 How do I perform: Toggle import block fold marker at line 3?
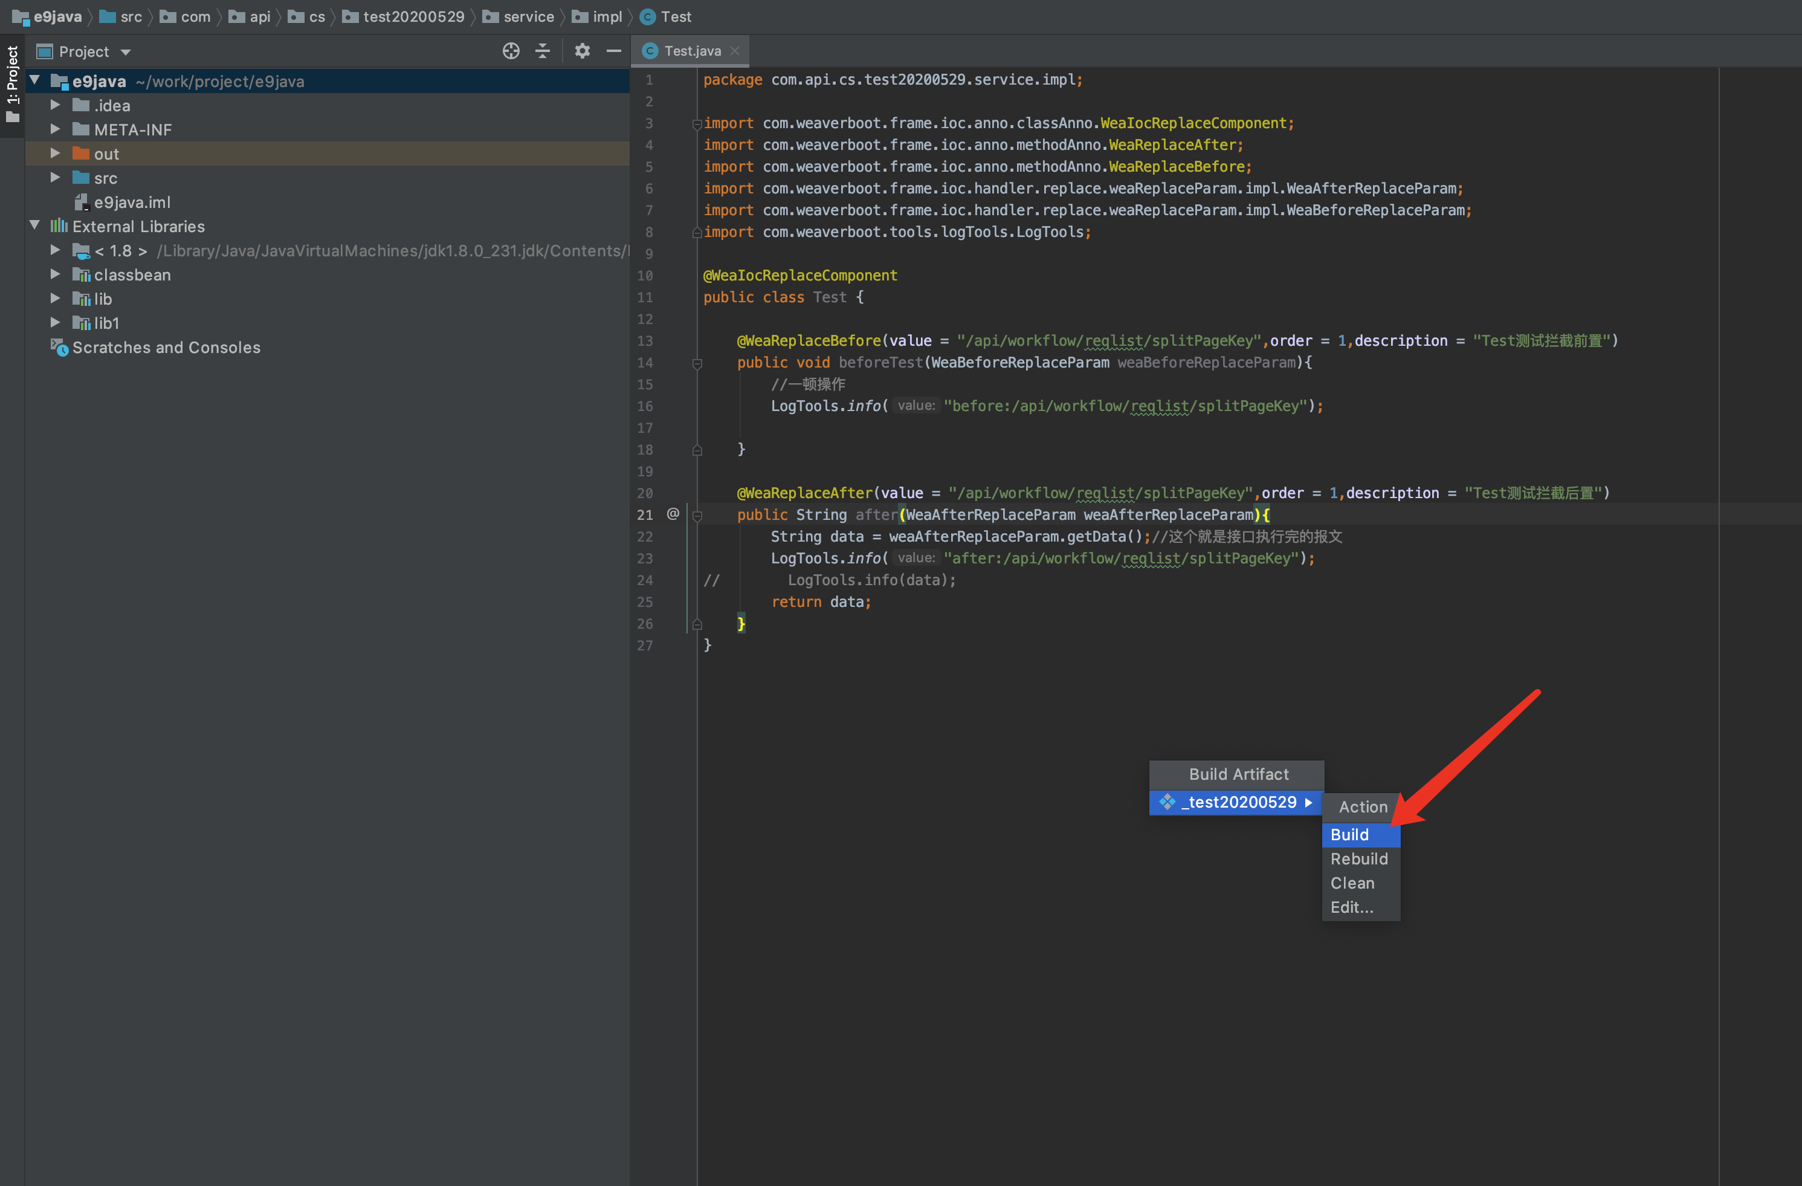point(697,123)
